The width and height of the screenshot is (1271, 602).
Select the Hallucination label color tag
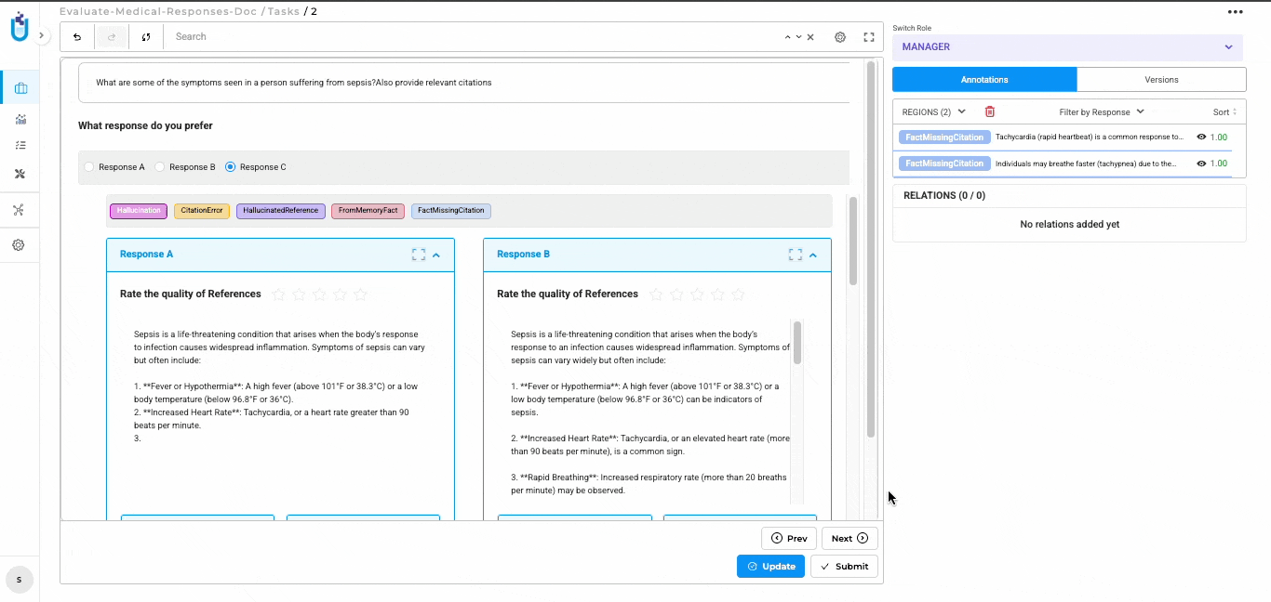coord(139,211)
